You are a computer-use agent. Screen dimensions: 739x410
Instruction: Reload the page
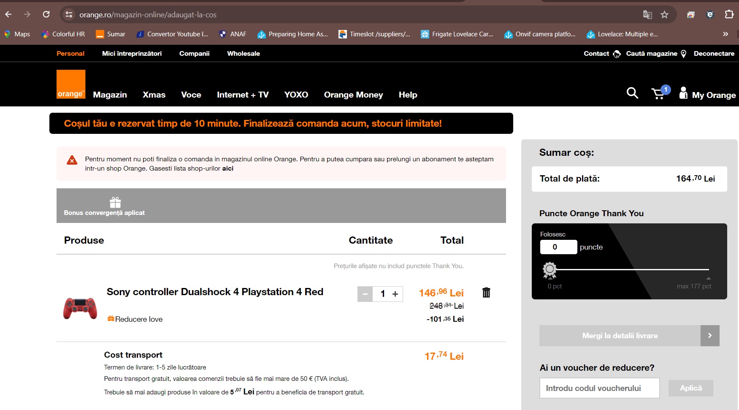(x=46, y=15)
